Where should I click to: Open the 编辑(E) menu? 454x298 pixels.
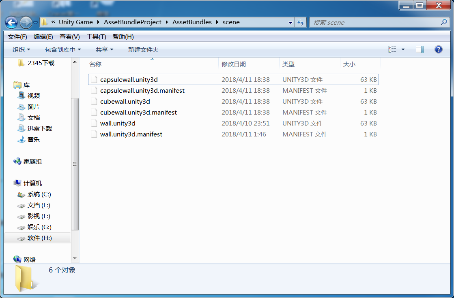coord(43,37)
